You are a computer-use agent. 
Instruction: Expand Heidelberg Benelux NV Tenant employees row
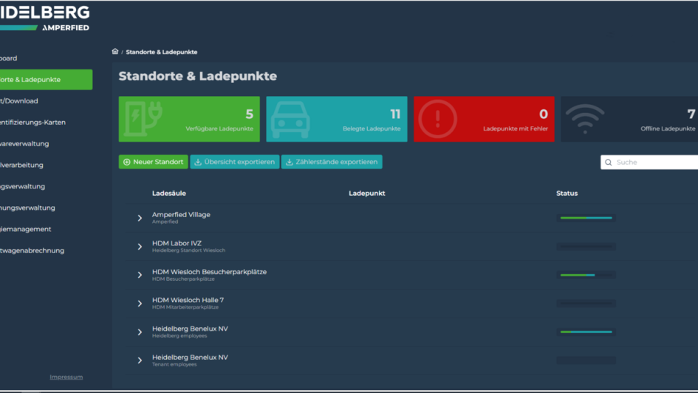(x=140, y=360)
